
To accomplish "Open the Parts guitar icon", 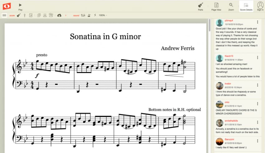I will [x=200, y=6].
